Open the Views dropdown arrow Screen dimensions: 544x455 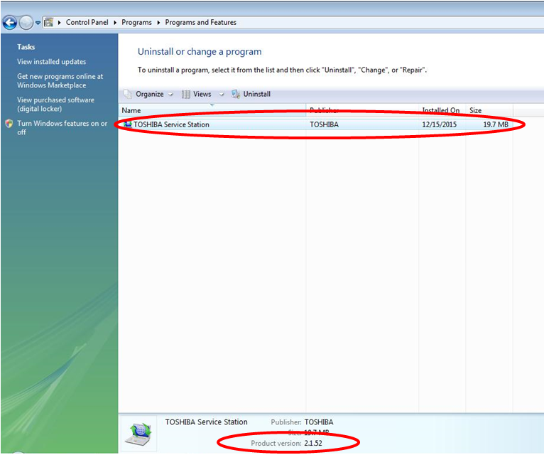(221, 95)
